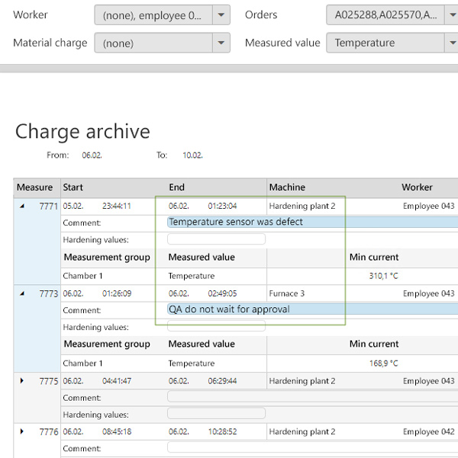458x458 pixels.
Task: Select comment 'QA do not wait for approval'
Action: pos(229,309)
